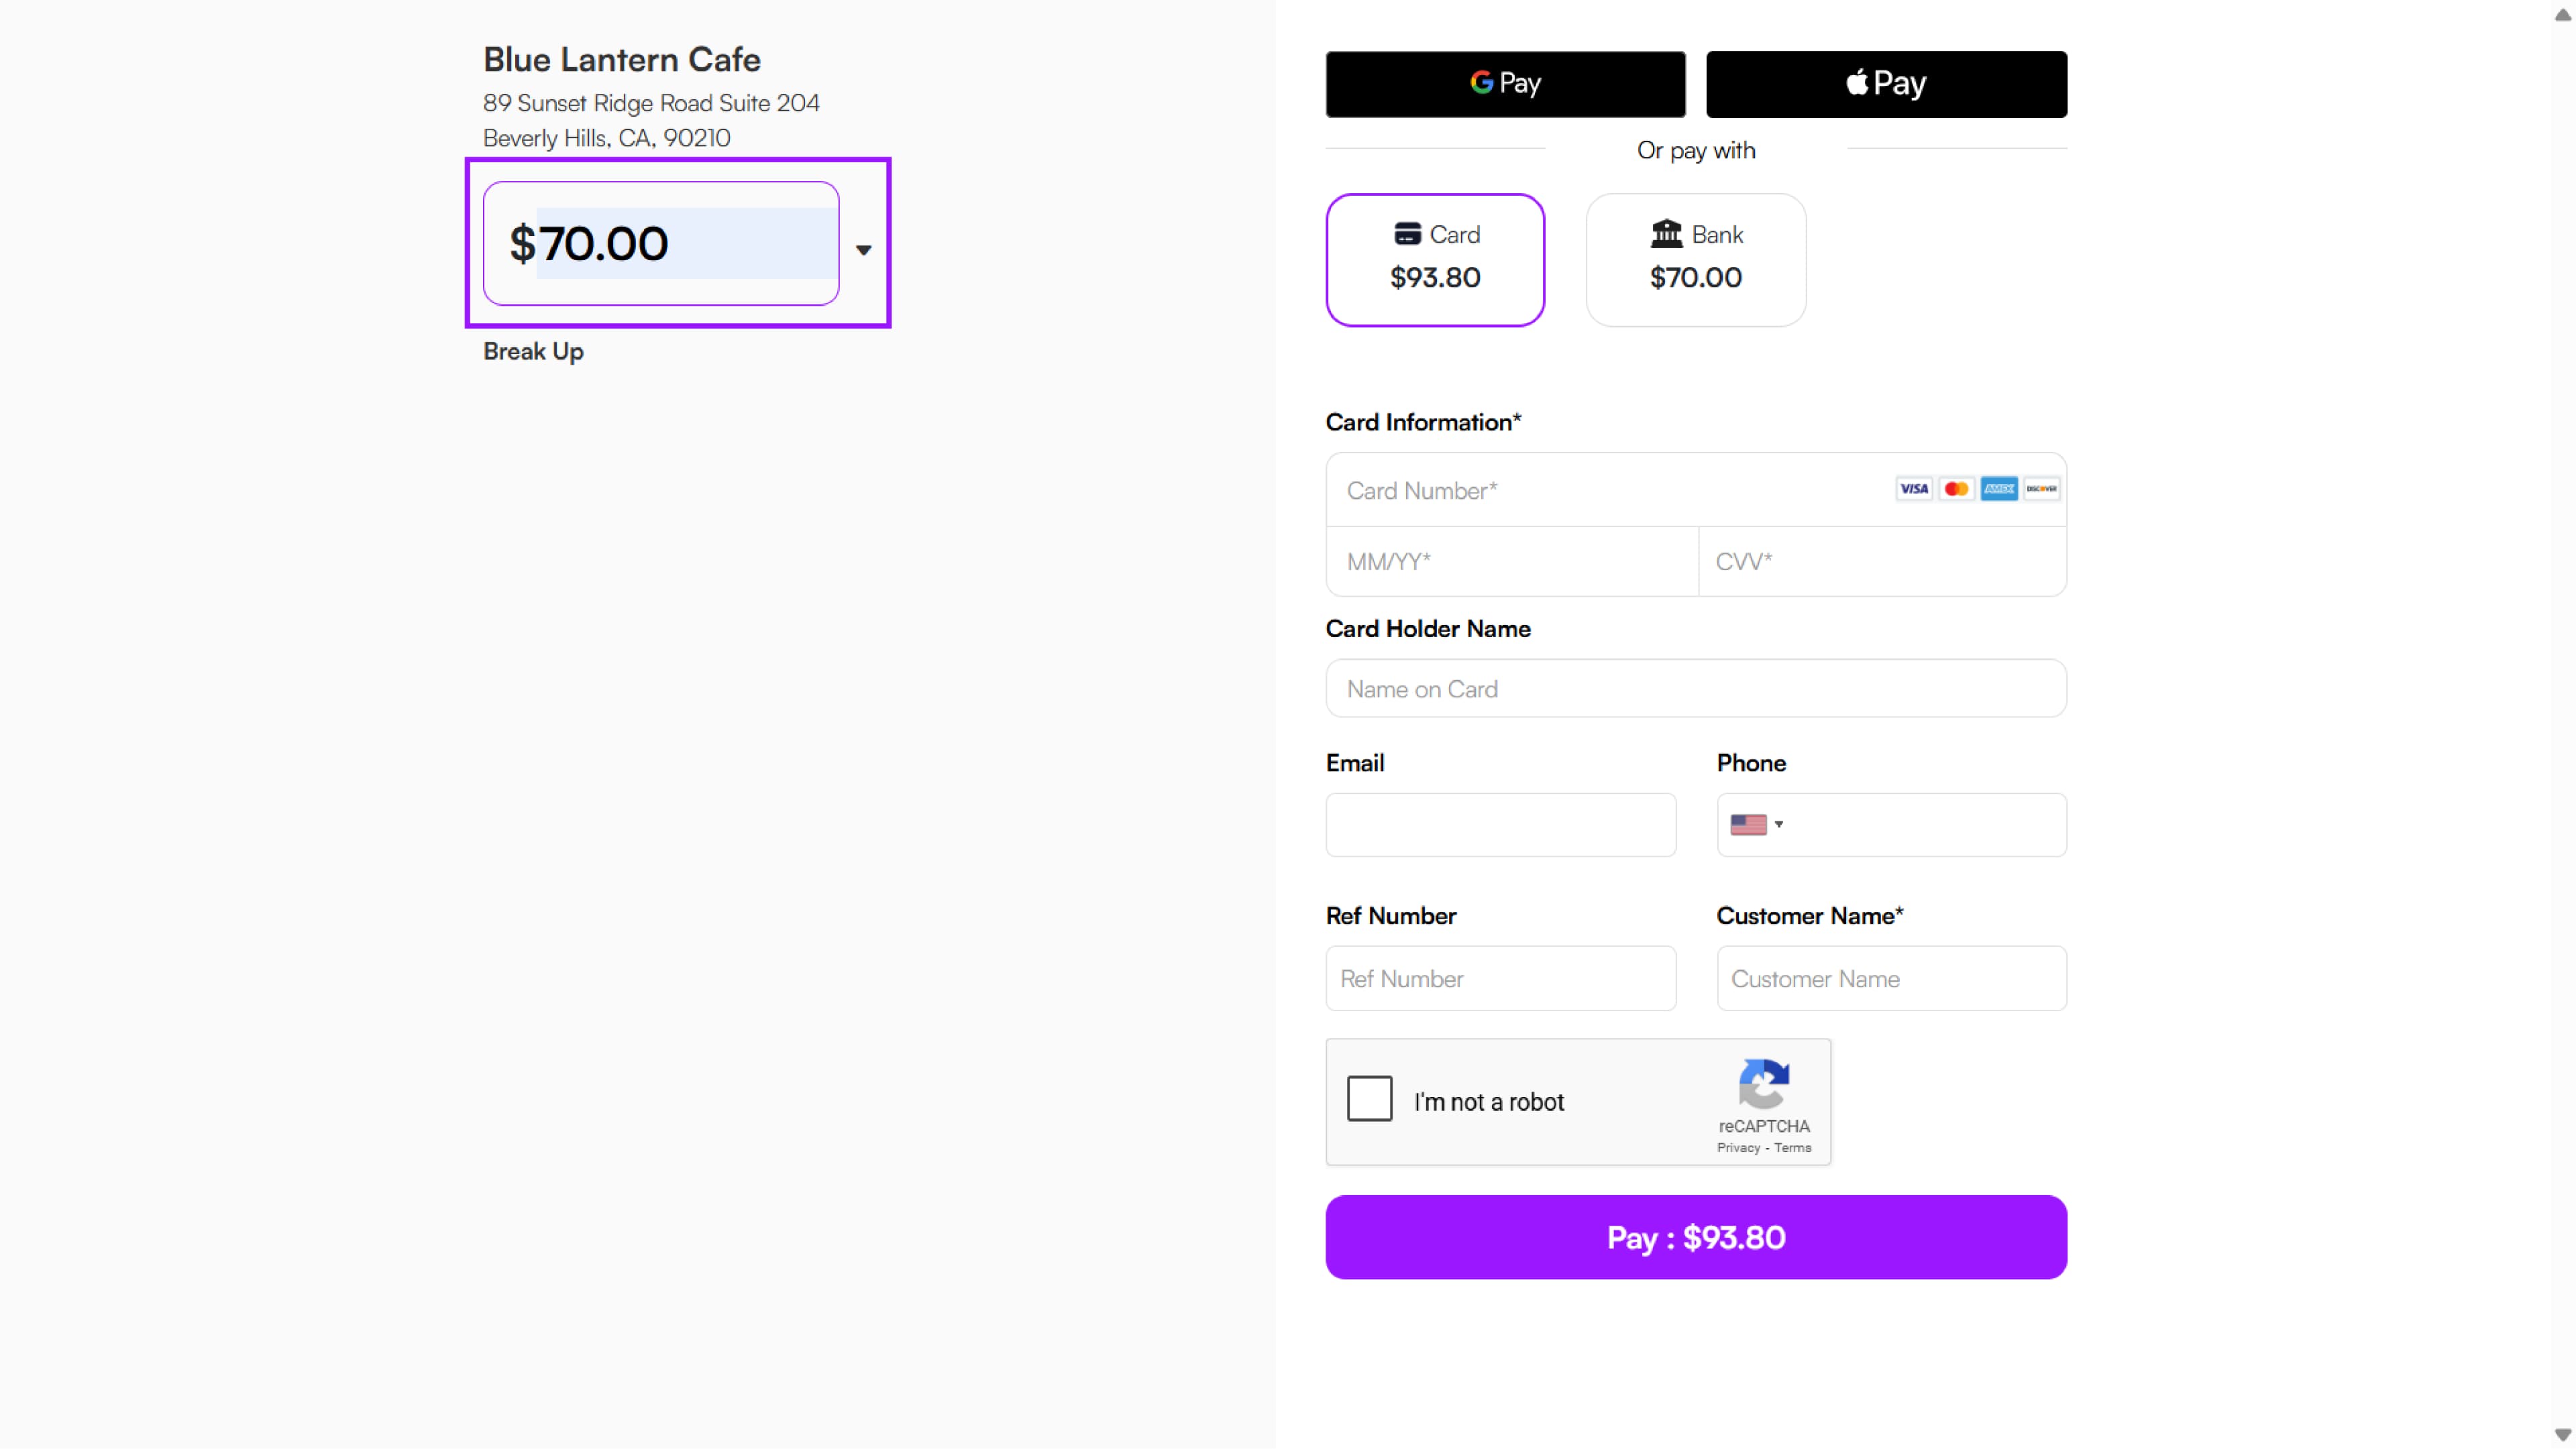Image resolution: width=2576 pixels, height=1449 pixels.
Task: Click the Pay : $93.80 button
Action: click(1696, 1237)
